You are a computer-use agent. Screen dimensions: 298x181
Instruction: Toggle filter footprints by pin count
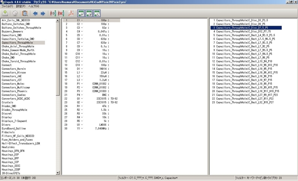point(89,13)
